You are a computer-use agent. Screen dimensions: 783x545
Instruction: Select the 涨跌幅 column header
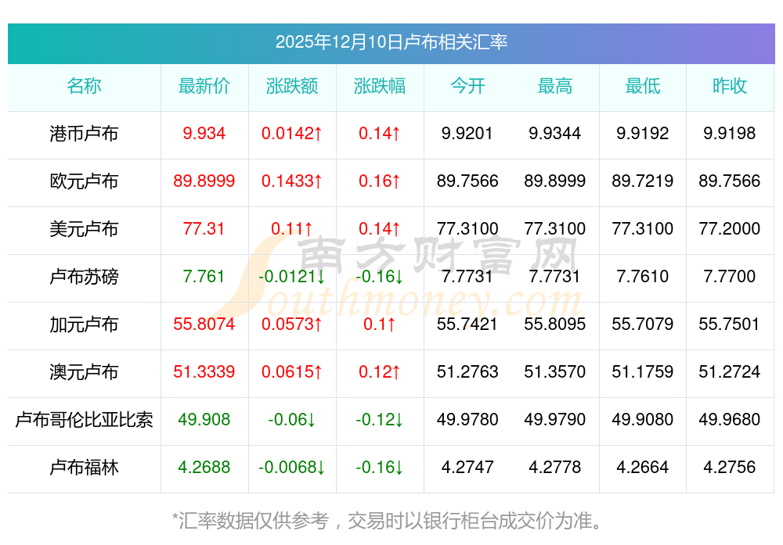tap(380, 86)
